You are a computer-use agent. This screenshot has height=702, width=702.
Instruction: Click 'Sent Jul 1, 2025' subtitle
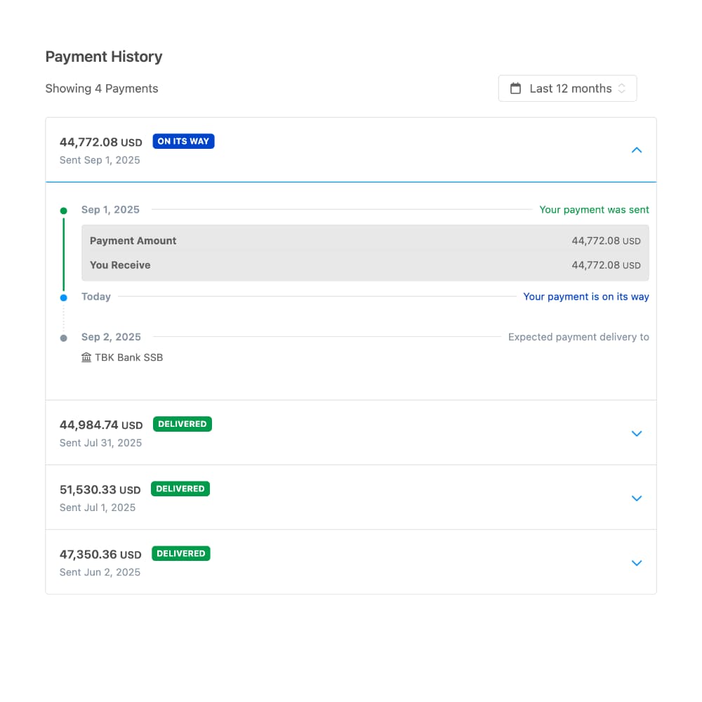pos(98,508)
